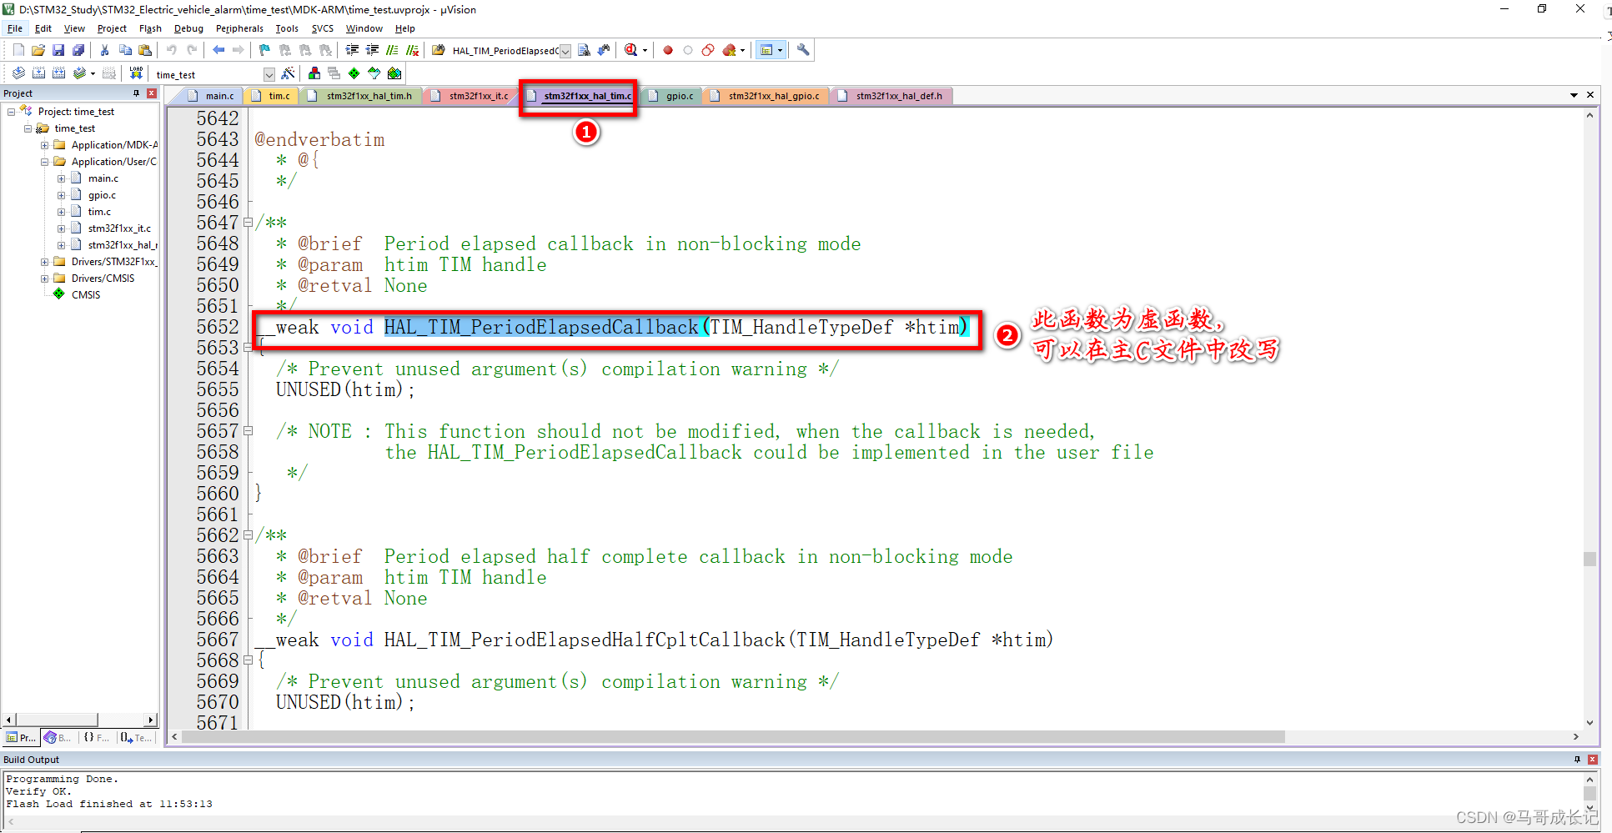This screenshot has width=1612, height=833.
Task: Collapse the Application/User/Core group
Action: click(x=44, y=162)
